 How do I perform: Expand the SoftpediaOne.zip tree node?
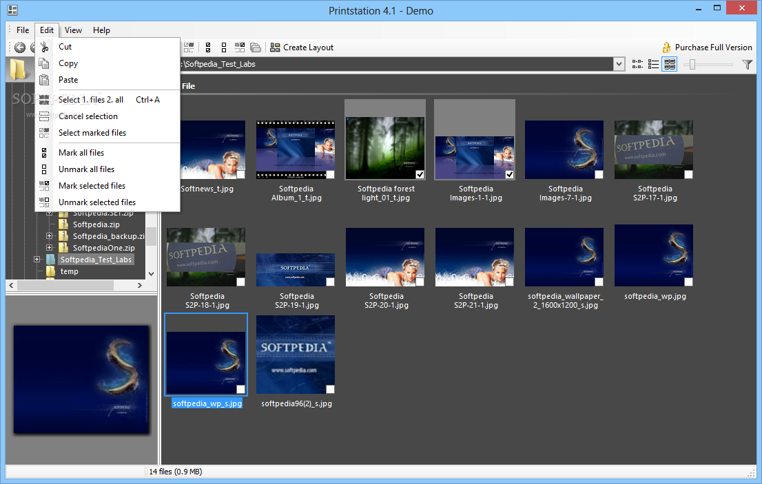point(49,248)
